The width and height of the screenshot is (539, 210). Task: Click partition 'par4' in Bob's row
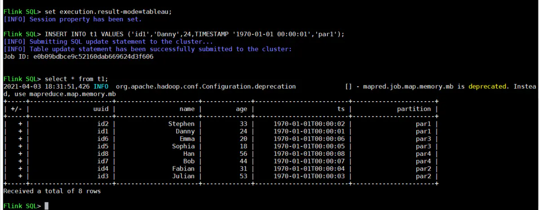point(424,161)
